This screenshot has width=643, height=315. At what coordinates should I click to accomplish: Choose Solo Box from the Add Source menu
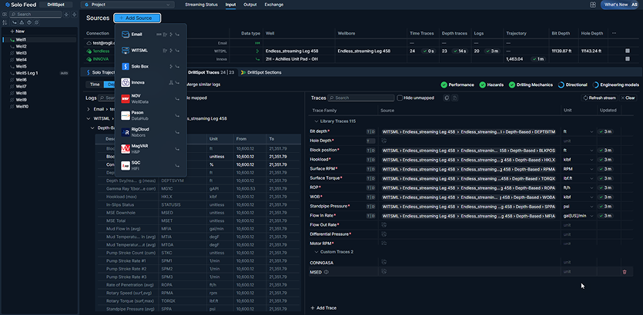[150, 66]
